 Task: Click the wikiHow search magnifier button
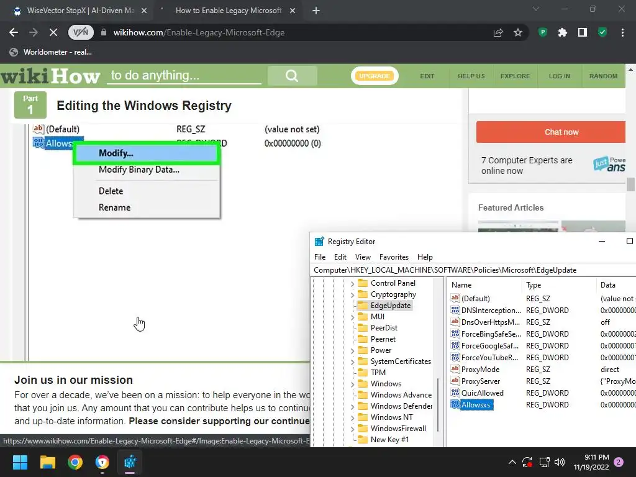[x=292, y=76]
